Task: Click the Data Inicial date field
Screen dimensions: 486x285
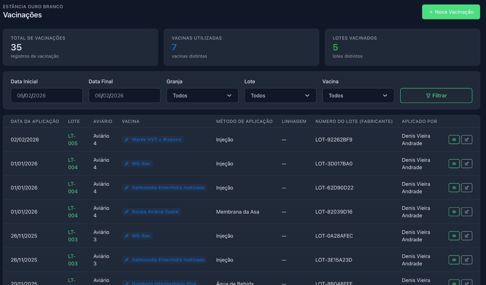Action: 46,96
